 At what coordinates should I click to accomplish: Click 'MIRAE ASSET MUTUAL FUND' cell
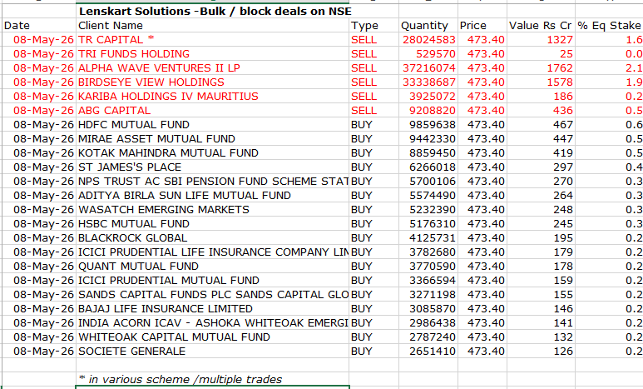[212, 139]
